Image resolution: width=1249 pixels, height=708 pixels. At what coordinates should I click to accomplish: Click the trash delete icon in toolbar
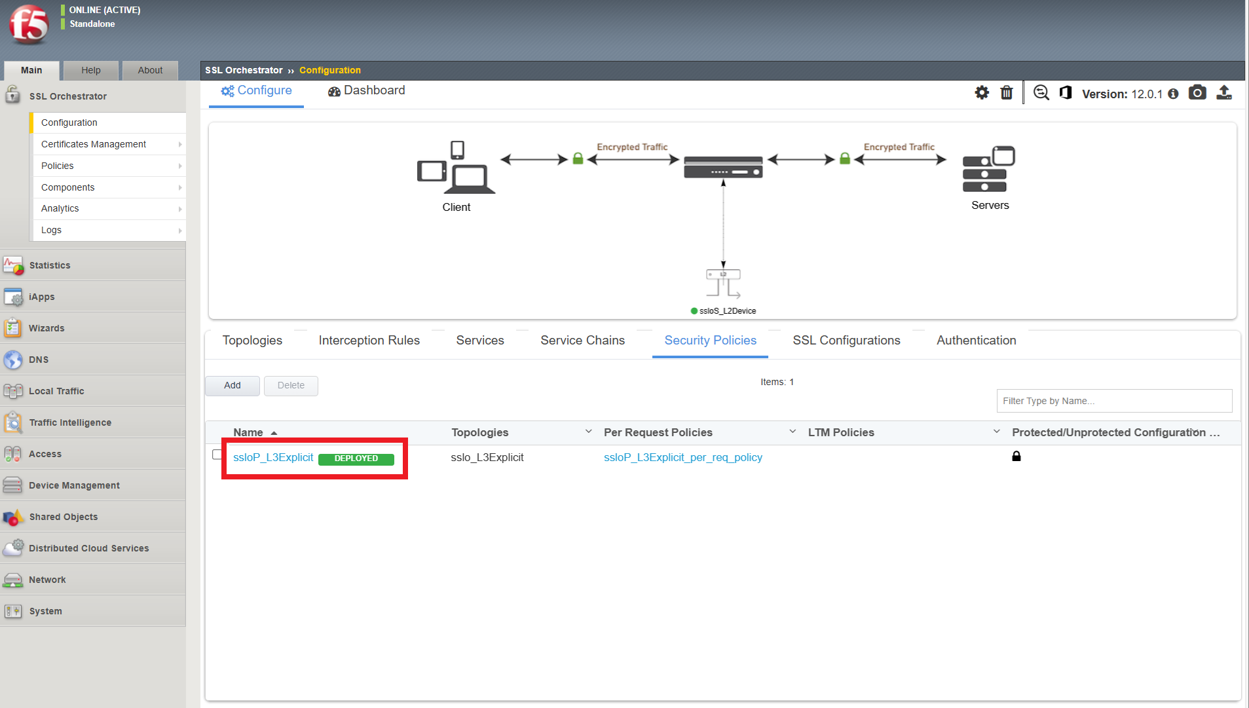pyautogui.click(x=1007, y=93)
